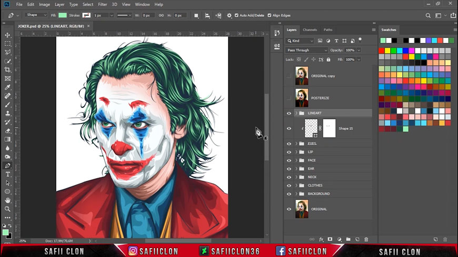
Task: Activate the Zoom tool
Action: pos(8,209)
